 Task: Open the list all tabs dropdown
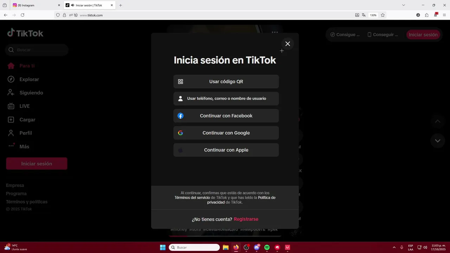coord(404,5)
